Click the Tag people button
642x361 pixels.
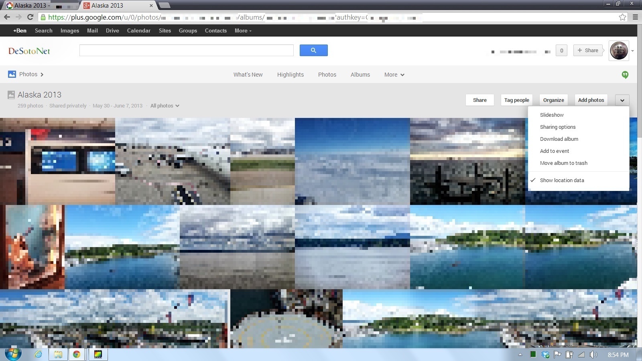tap(516, 100)
